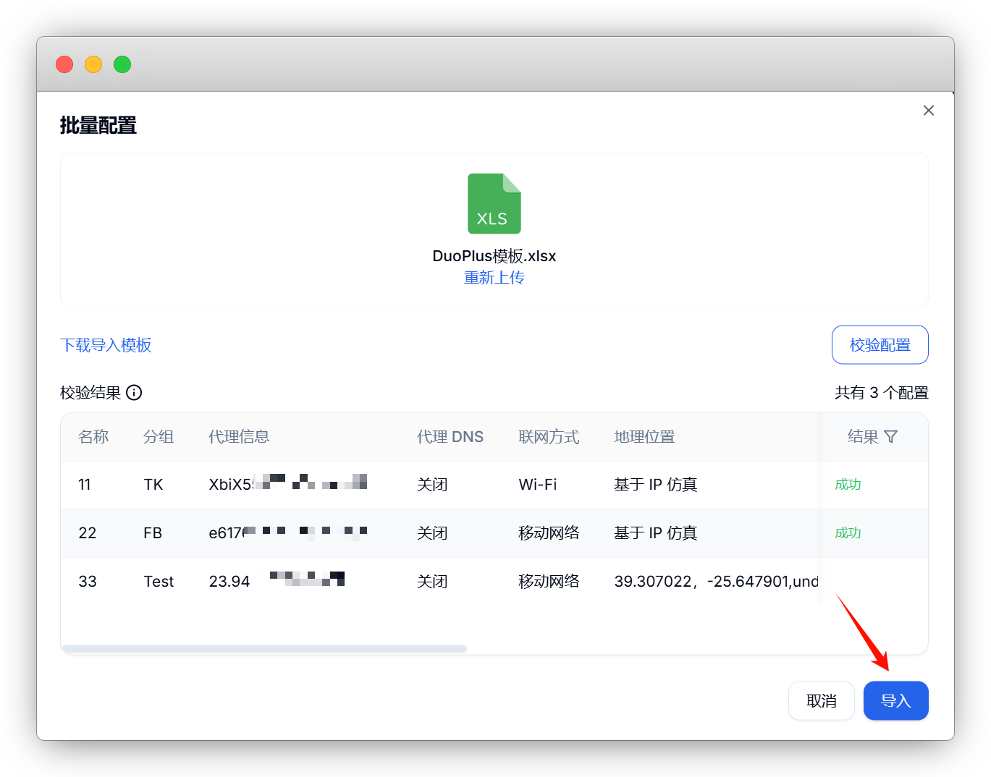Image resolution: width=991 pixels, height=777 pixels.
Task: Click the TK group cell
Action: coord(153,485)
